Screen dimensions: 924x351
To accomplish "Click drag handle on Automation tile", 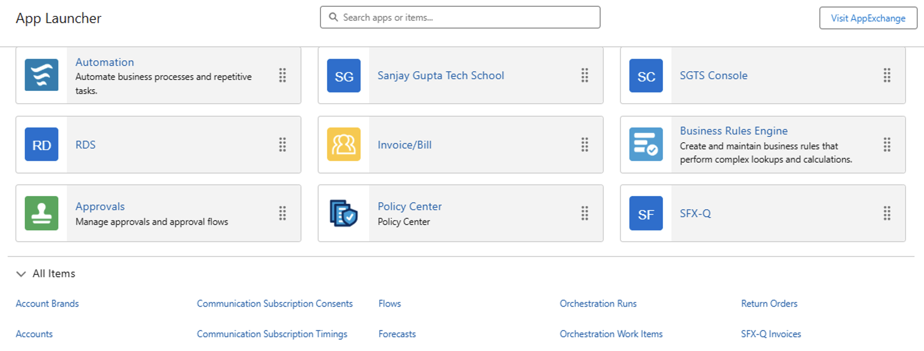I will 282,76.
